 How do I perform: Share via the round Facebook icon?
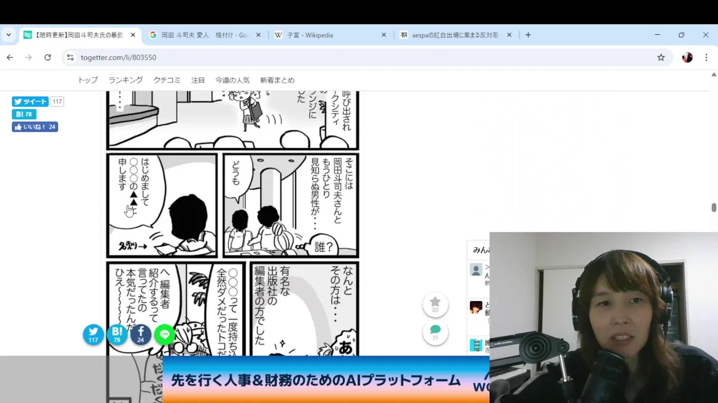[x=141, y=334]
